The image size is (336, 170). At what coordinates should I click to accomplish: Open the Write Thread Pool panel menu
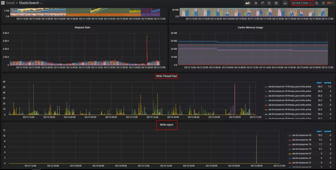(x=166, y=76)
